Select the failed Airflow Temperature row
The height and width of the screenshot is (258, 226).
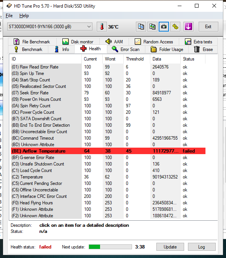(x=108, y=151)
